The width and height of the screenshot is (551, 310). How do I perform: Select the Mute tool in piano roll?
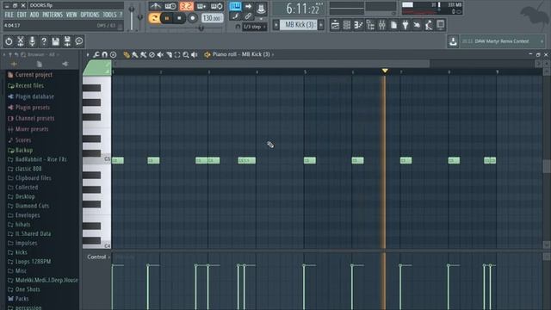tap(160, 54)
